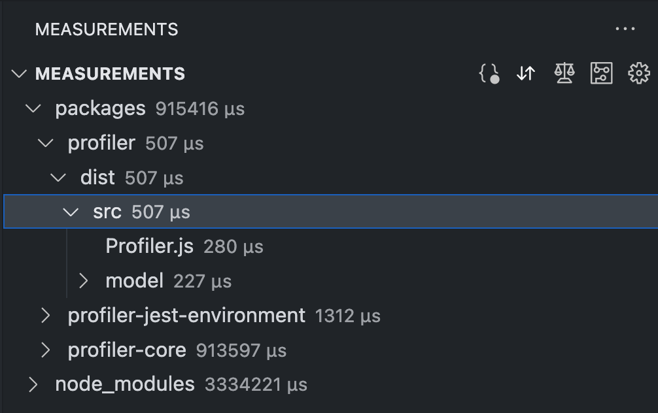The height and width of the screenshot is (413, 658).
Task: Select the profiler-core tree item label
Action: point(127,350)
